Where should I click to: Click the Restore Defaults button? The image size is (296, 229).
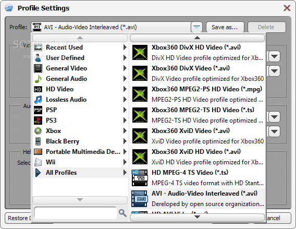(x=18, y=218)
